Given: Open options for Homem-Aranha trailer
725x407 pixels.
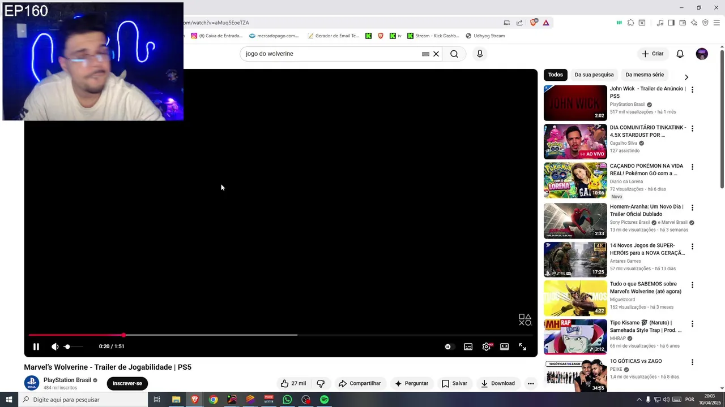Looking at the screenshot, I should pos(692,207).
